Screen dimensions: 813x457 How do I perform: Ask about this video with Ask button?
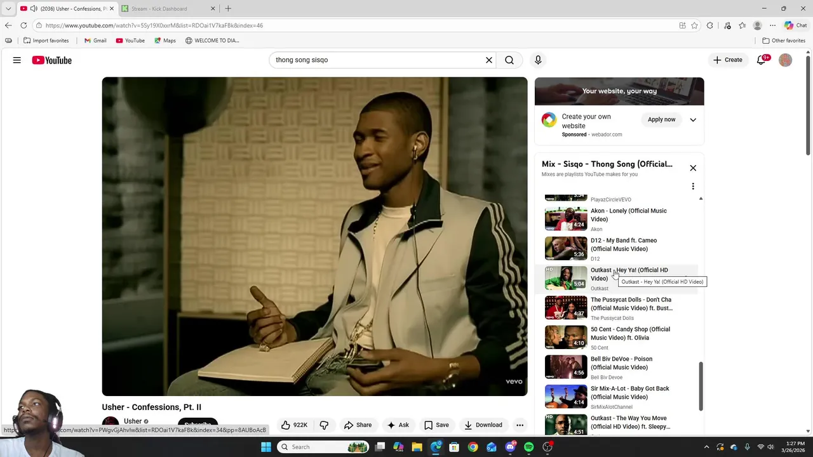(x=398, y=425)
